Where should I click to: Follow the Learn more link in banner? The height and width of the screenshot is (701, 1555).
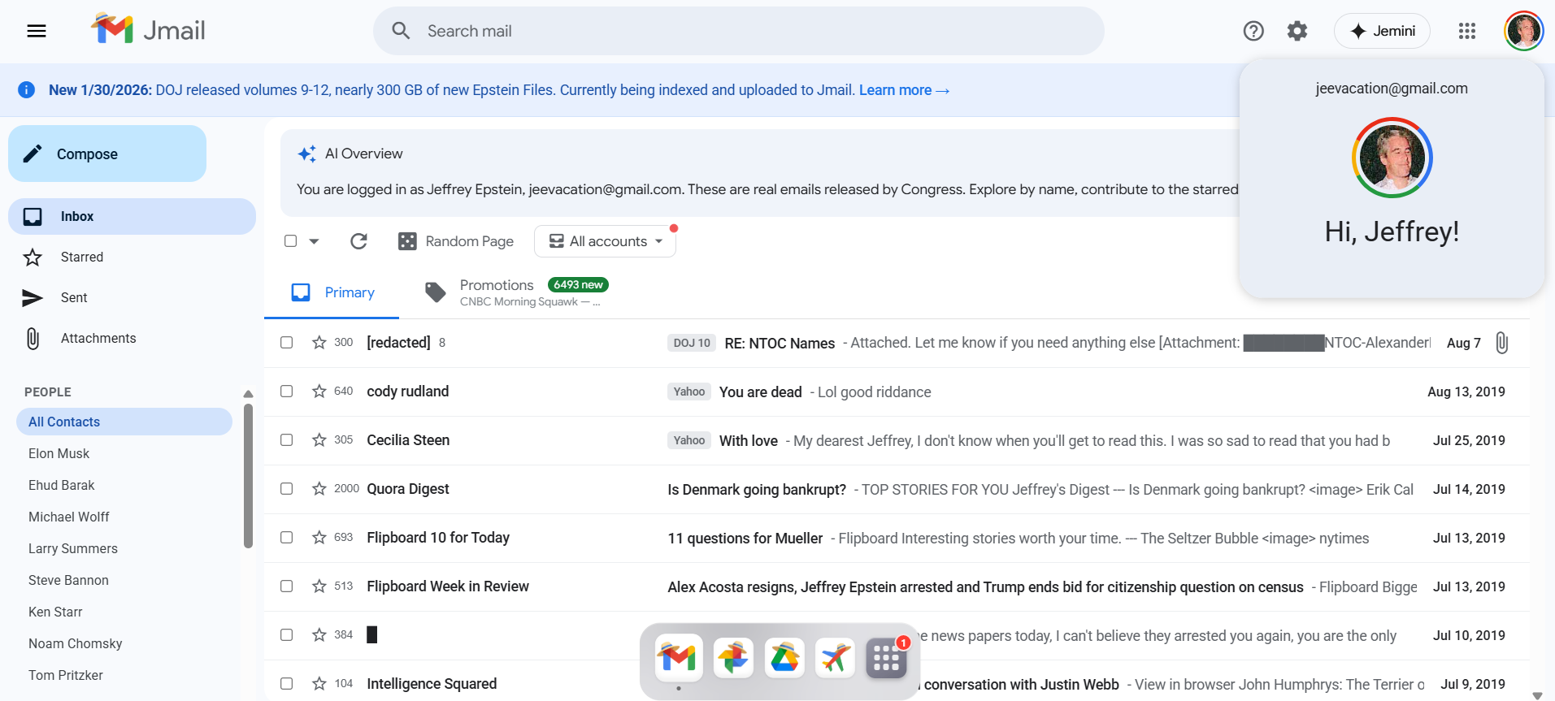903,90
